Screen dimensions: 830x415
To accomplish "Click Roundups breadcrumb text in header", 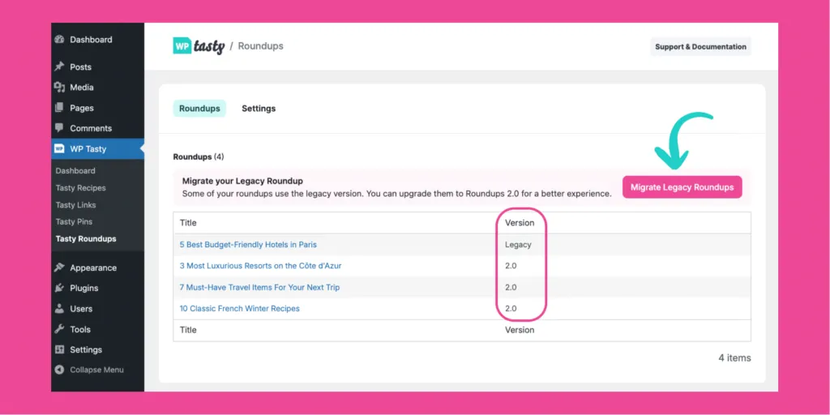I will 260,46.
